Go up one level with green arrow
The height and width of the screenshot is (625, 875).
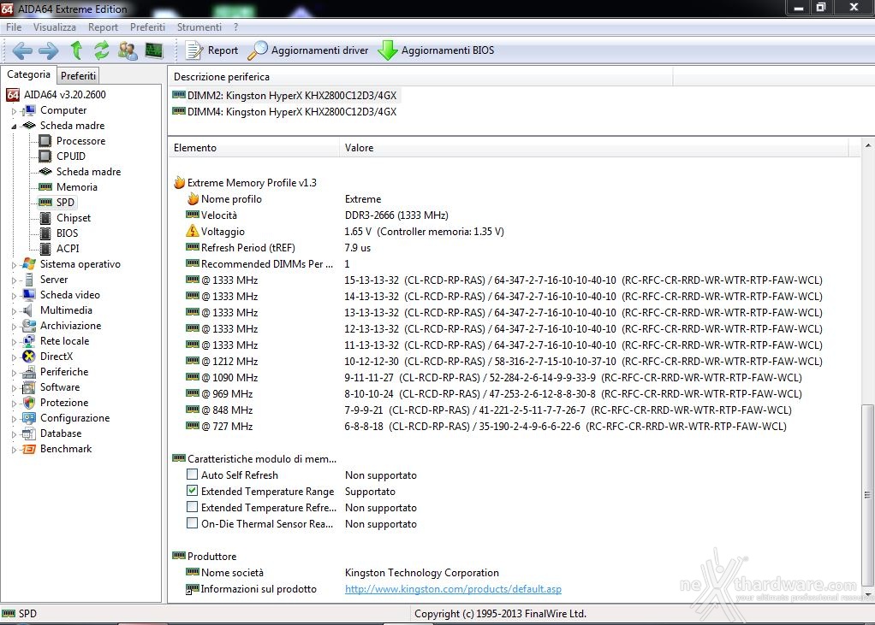click(76, 50)
